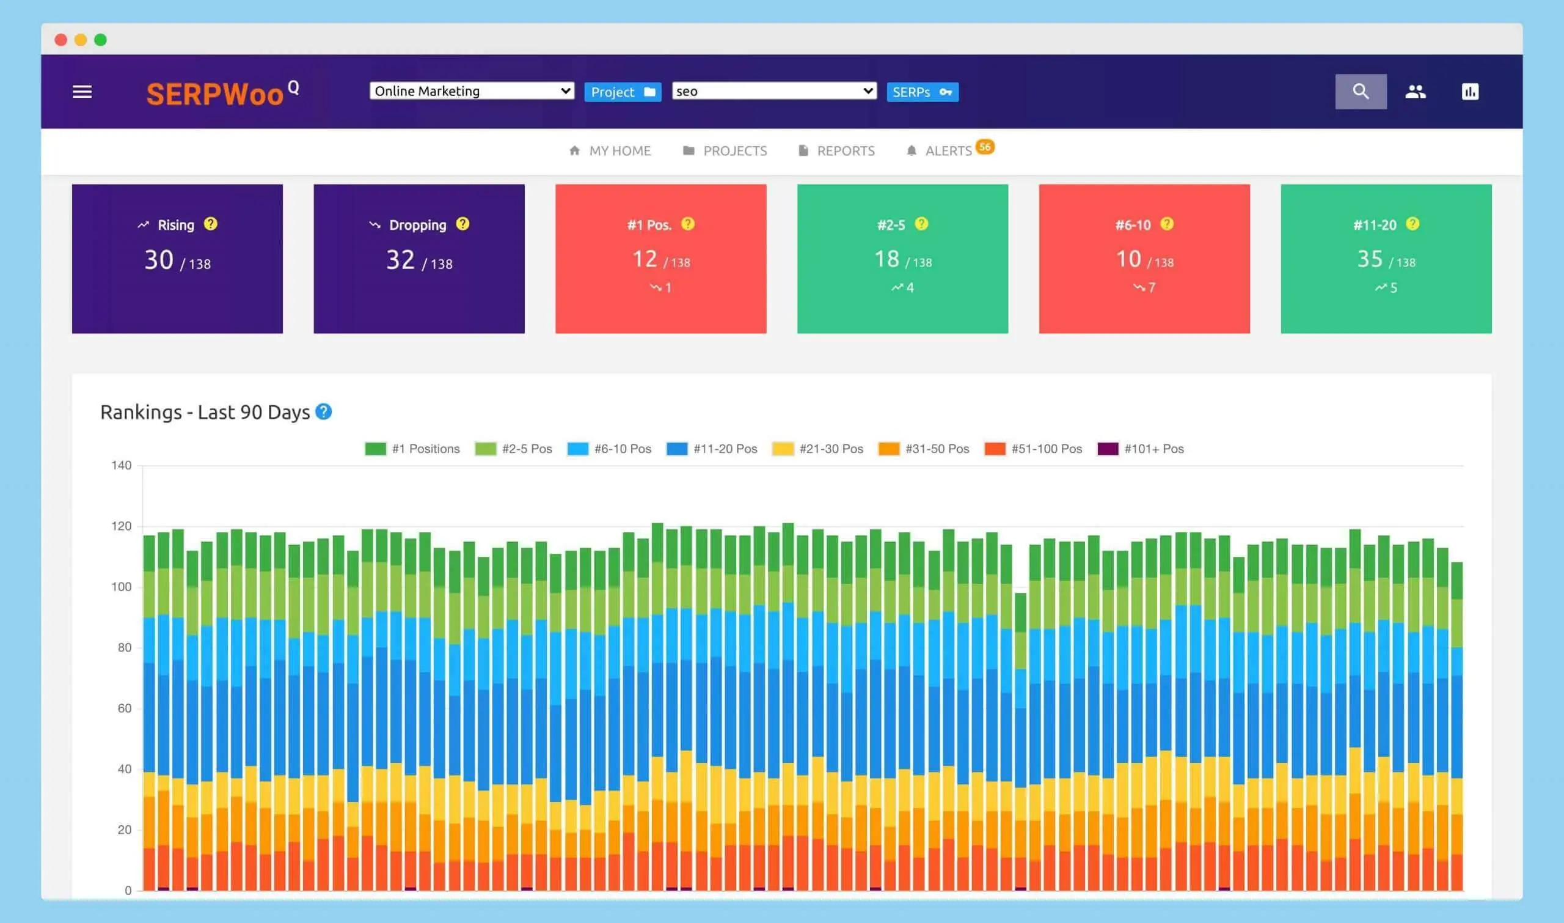This screenshot has width=1564, height=923.
Task: Click the green color swatch beside #2-5 Pos legend
Action: pyautogui.click(x=486, y=449)
